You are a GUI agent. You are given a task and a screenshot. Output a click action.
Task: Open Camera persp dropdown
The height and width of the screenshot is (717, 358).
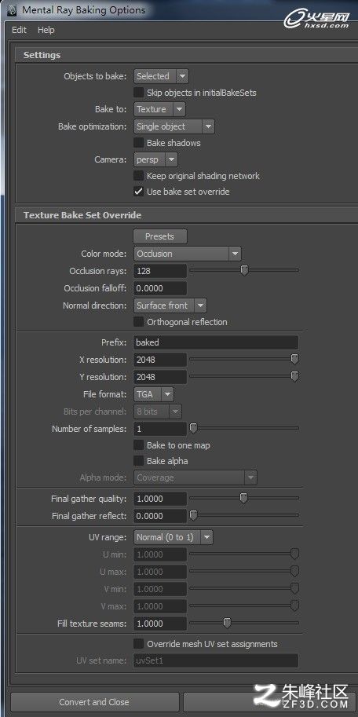click(155, 159)
